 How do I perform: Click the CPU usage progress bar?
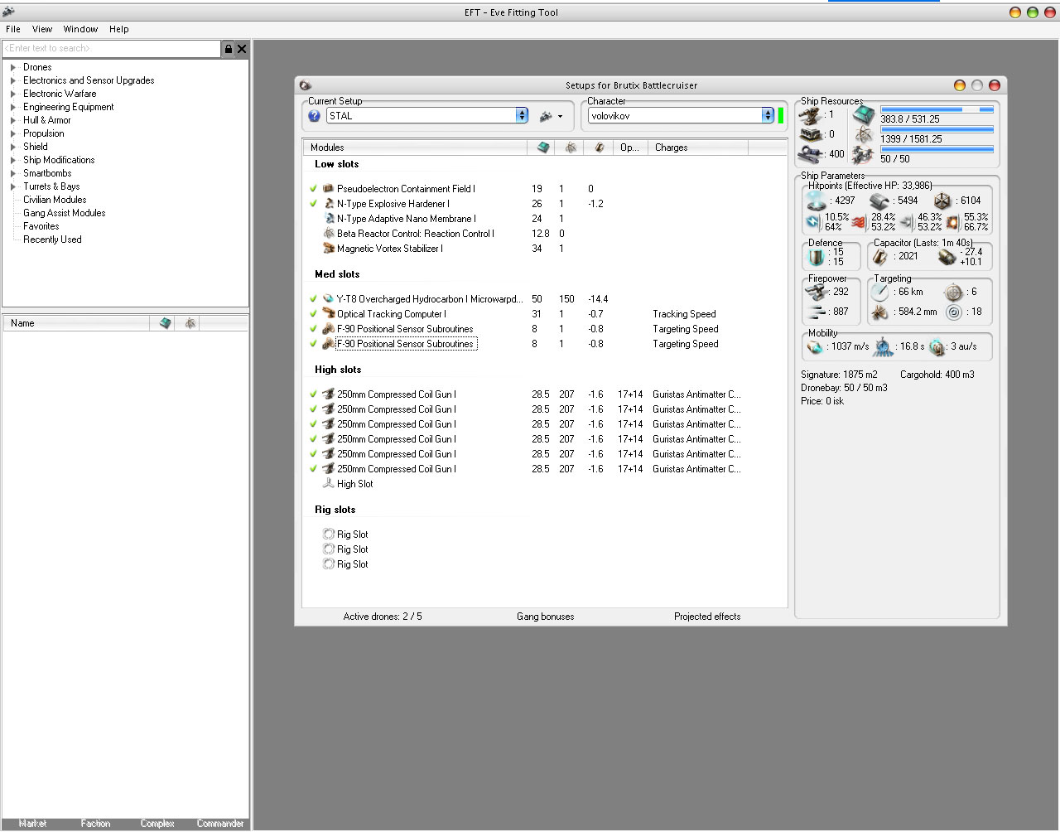pyautogui.click(x=937, y=109)
